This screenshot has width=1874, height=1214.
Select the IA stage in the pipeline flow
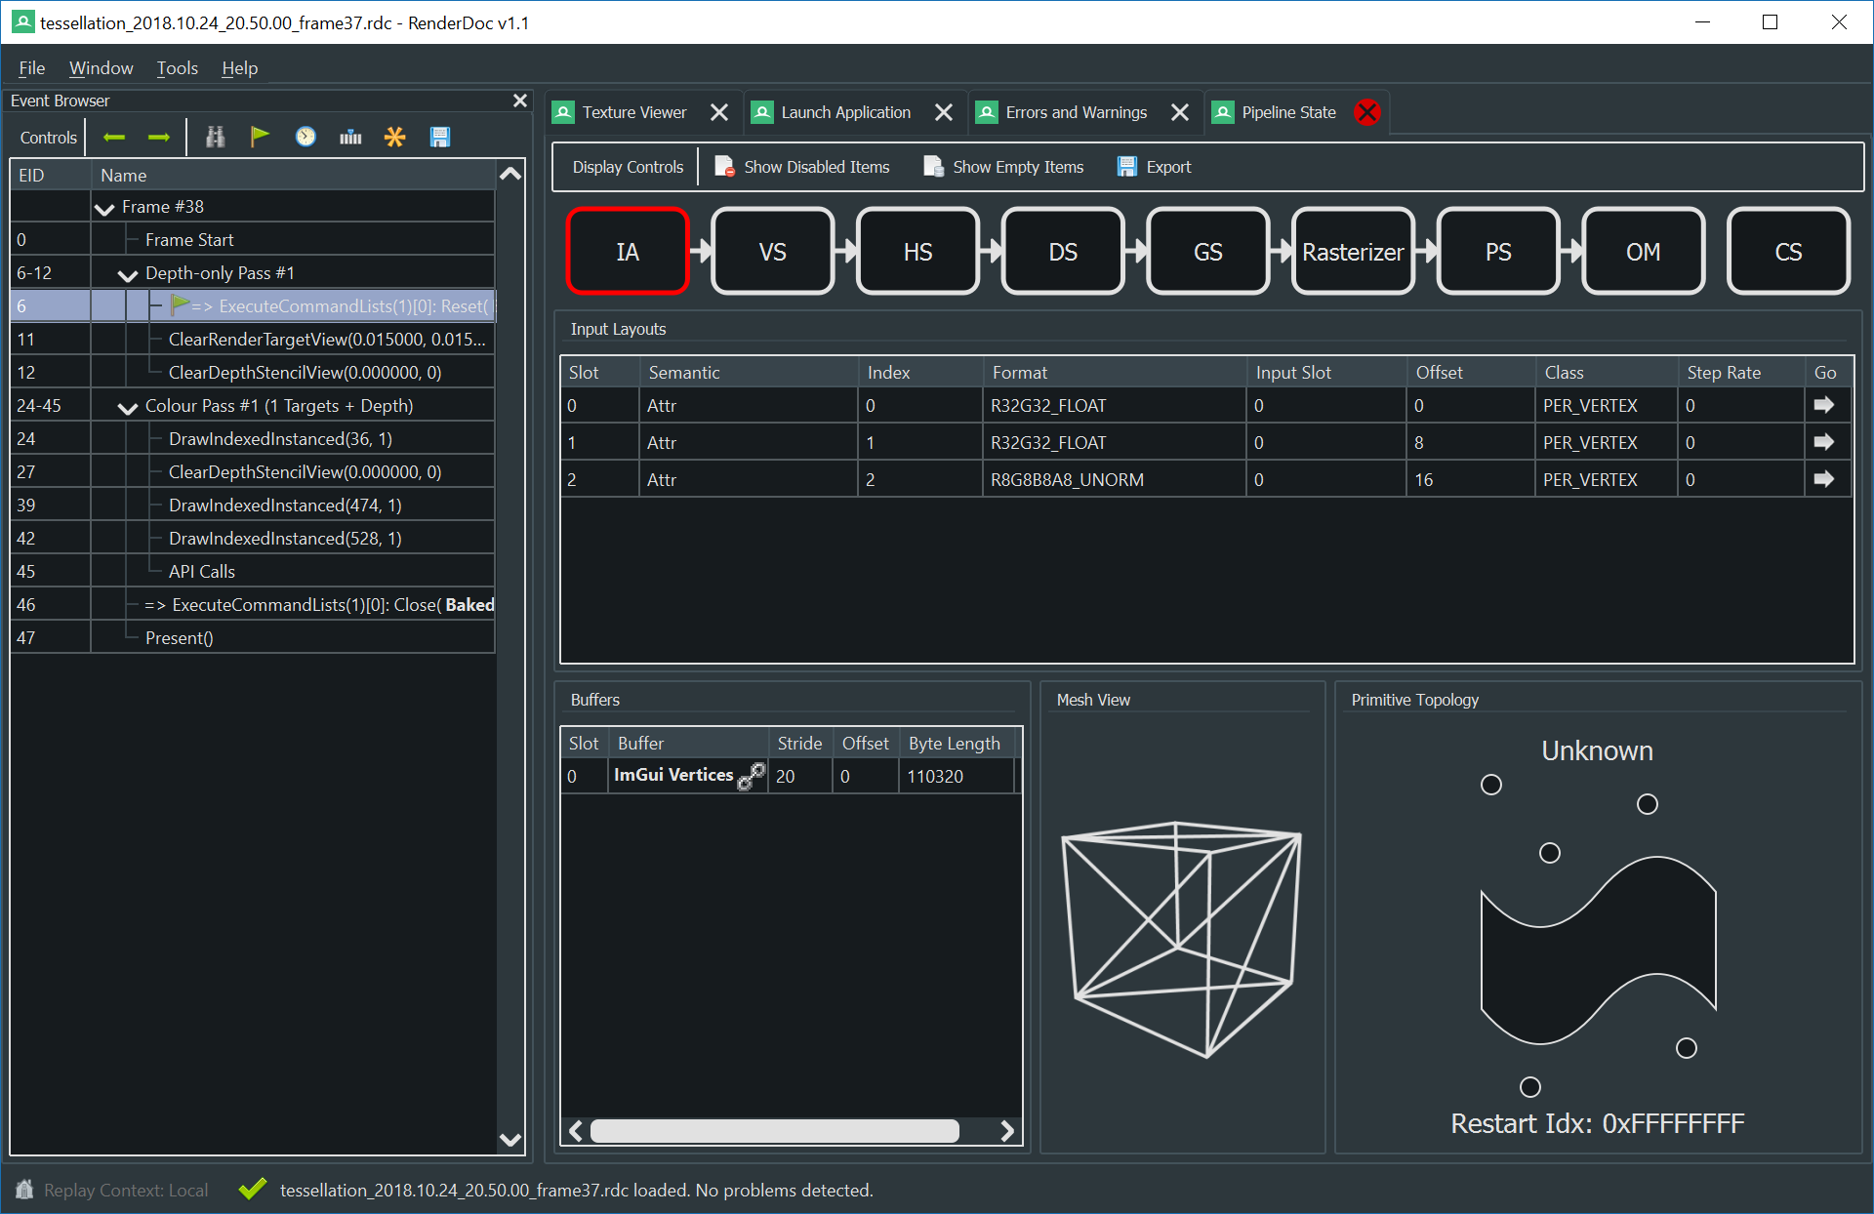(x=627, y=251)
